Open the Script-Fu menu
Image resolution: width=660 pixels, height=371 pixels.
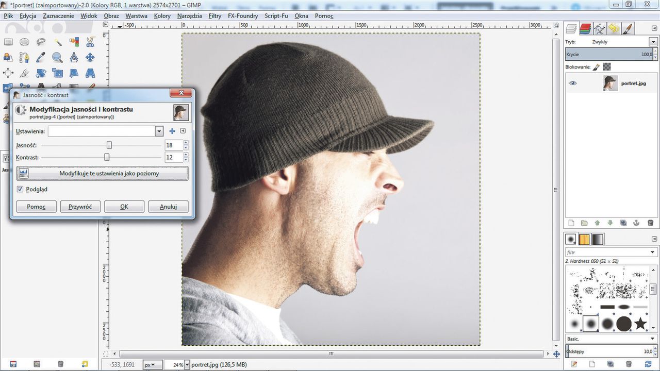tap(276, 16)
